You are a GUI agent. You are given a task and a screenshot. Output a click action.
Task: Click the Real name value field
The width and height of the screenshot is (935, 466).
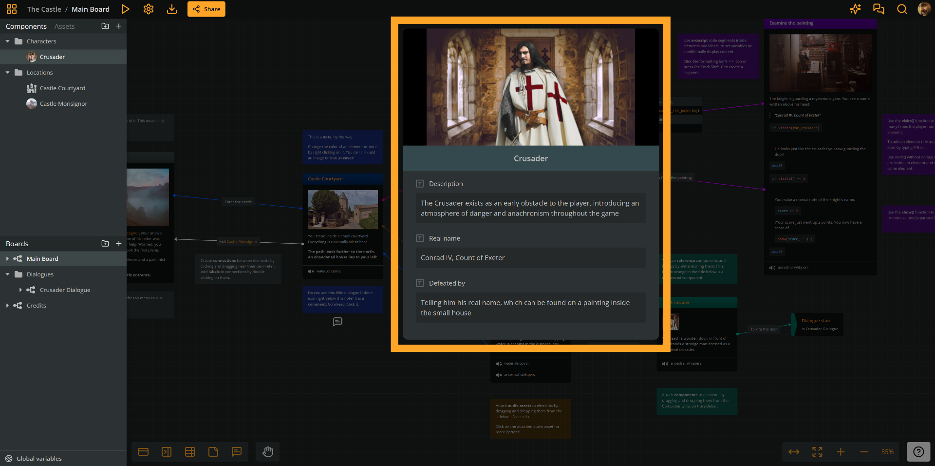[x=531, y=258]
